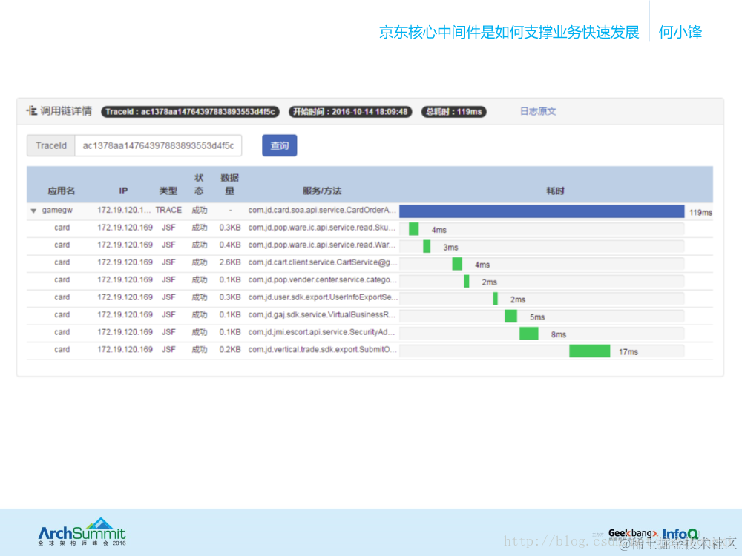Viewport: 742px width, 556px height.
Task: Collapse the gamegw tree row arrow
Action: coord(33,211)
